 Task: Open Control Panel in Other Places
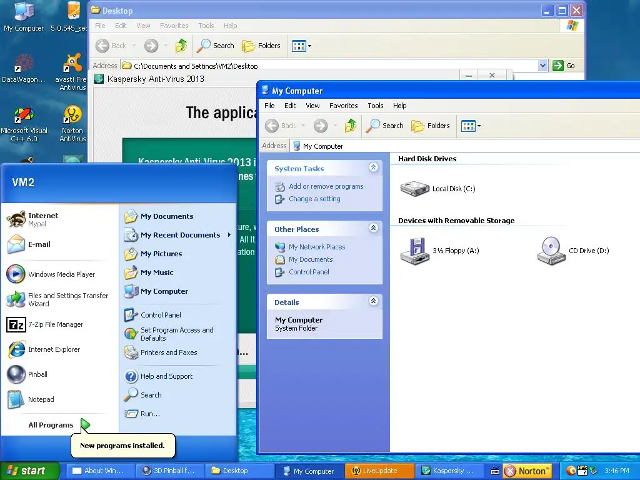click(x=309, y=272)
